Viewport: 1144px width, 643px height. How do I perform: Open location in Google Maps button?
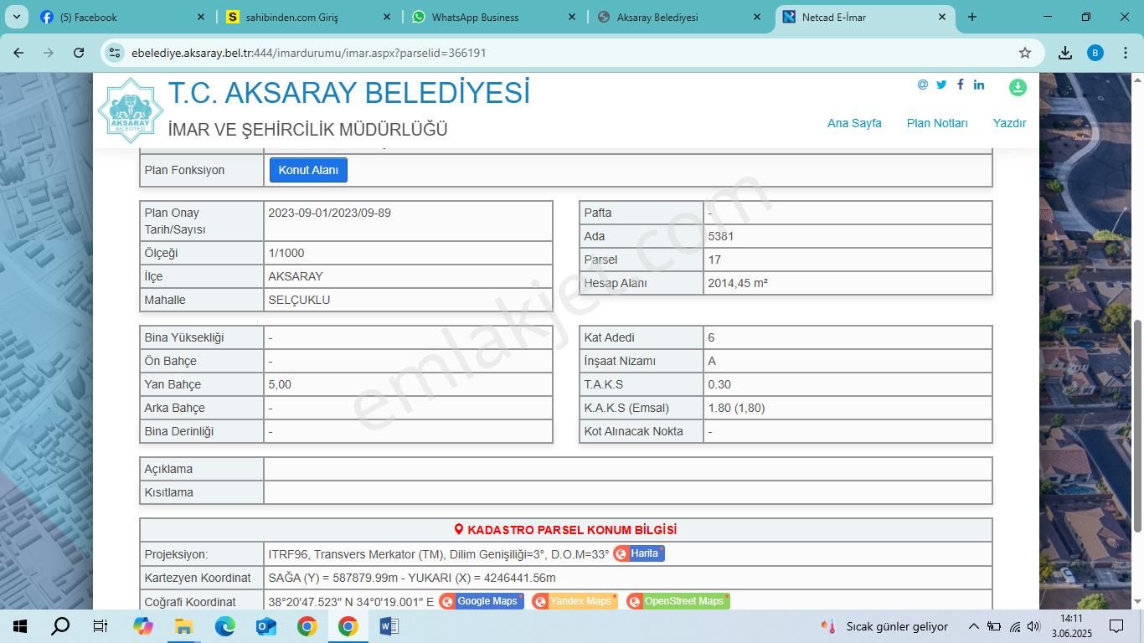tap(481, 601)
